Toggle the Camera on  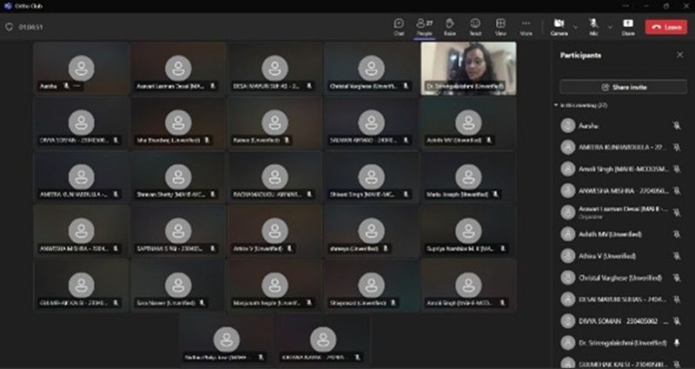[558, 25]
